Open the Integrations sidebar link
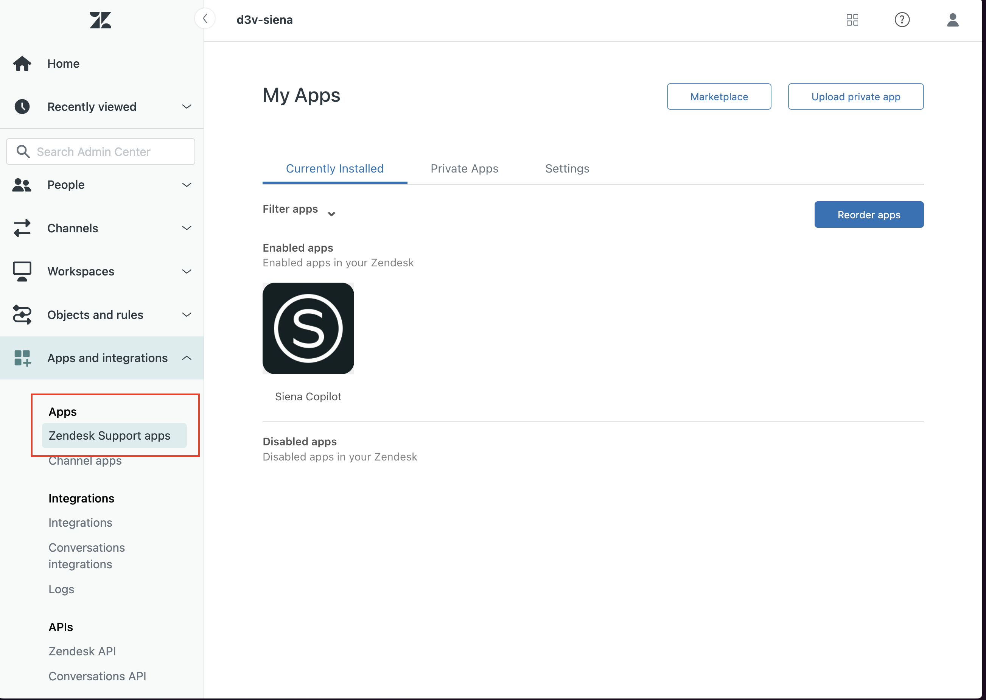The image size is (986, 700). pyautogui.click(x=80, y=523)
